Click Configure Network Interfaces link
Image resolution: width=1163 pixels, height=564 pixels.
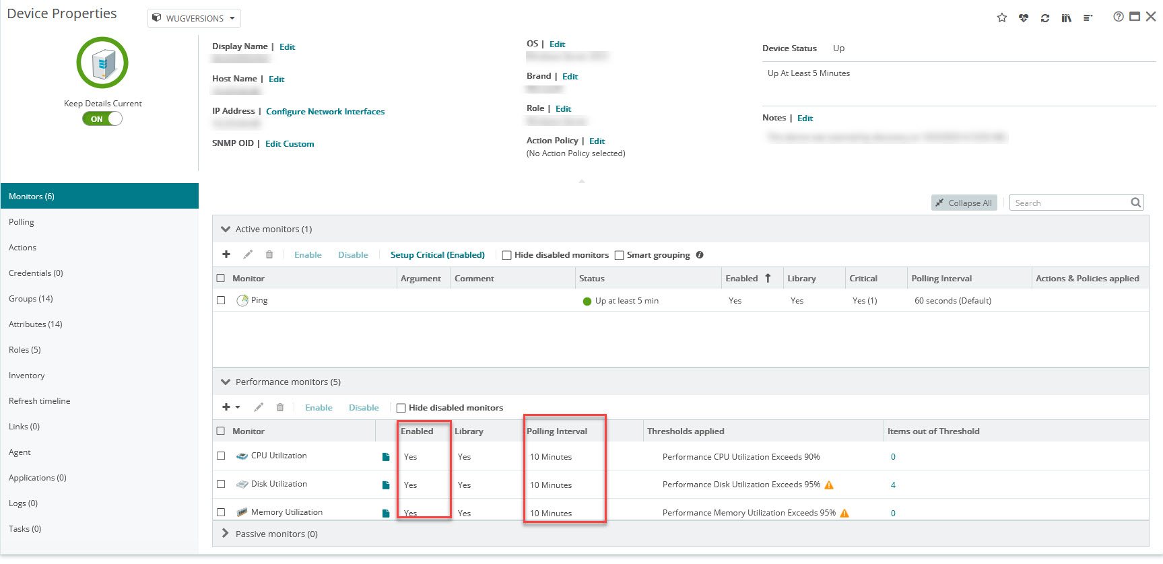click(x=325, y=112)
